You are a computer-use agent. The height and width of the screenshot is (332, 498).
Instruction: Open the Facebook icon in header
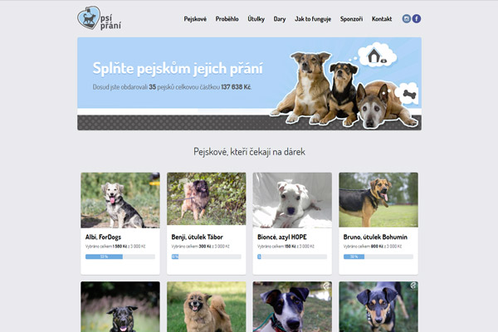click(x=417, y=19)
